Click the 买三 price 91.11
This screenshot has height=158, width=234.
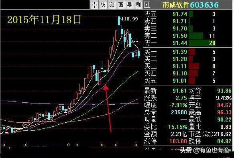pyautogui.click(x=180, y=66)
